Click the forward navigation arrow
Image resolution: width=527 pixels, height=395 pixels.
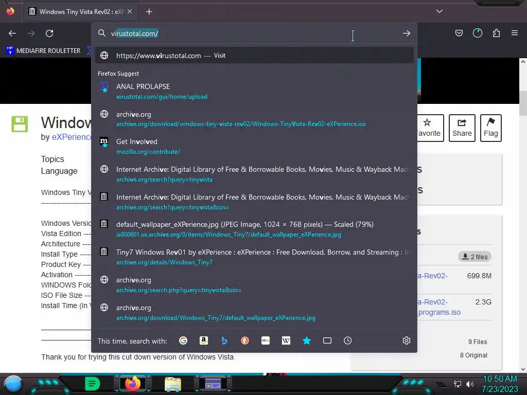31,33
